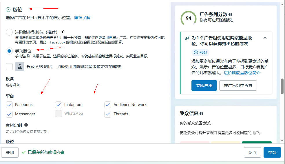The width and height of the screenshot is (285, 164).
Task: Click the sparkle icon after 进阶赋能型版位
Action: point(63,32)
